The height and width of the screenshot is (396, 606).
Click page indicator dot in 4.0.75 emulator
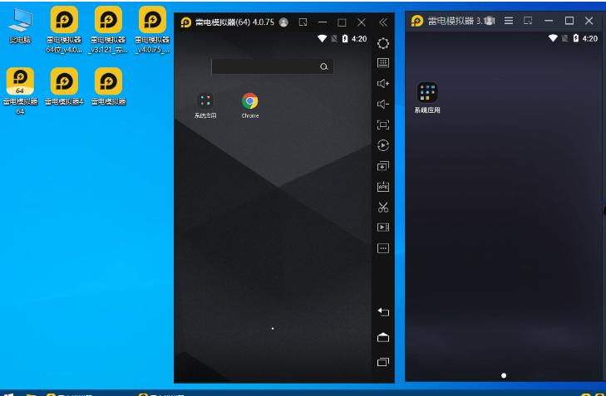(273, 329)
